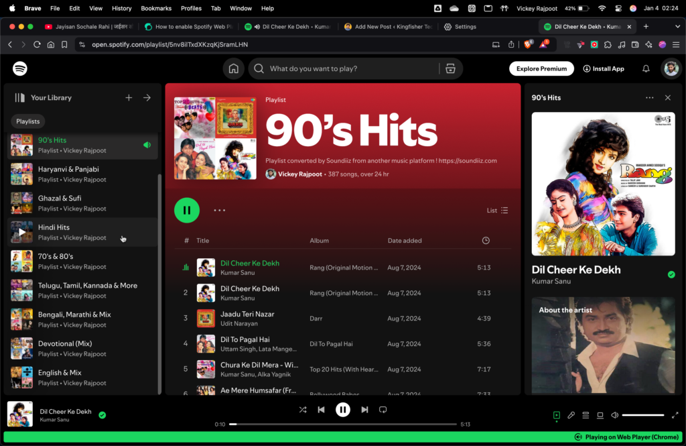The image size is (686, 446).
Task: Open Devotional (Mix) playlist
Action: coord(82,349)
